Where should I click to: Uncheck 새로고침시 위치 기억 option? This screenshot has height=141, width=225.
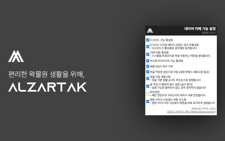148,66
